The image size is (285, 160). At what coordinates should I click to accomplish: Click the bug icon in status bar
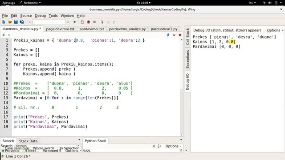(x=3, y=156)
